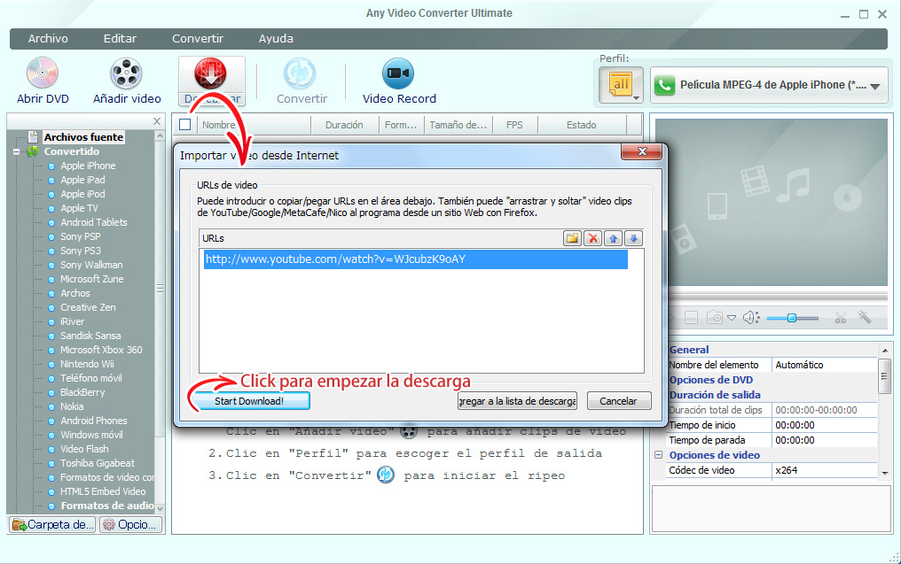
Task: Tick the select-all checkbox beside Nombre
Action: (x=185, y=125)
